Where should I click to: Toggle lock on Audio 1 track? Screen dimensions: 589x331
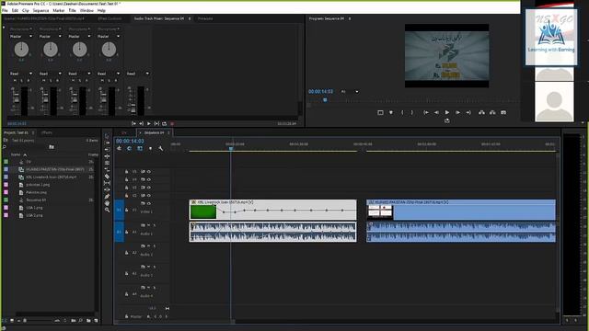pos(127,232)
